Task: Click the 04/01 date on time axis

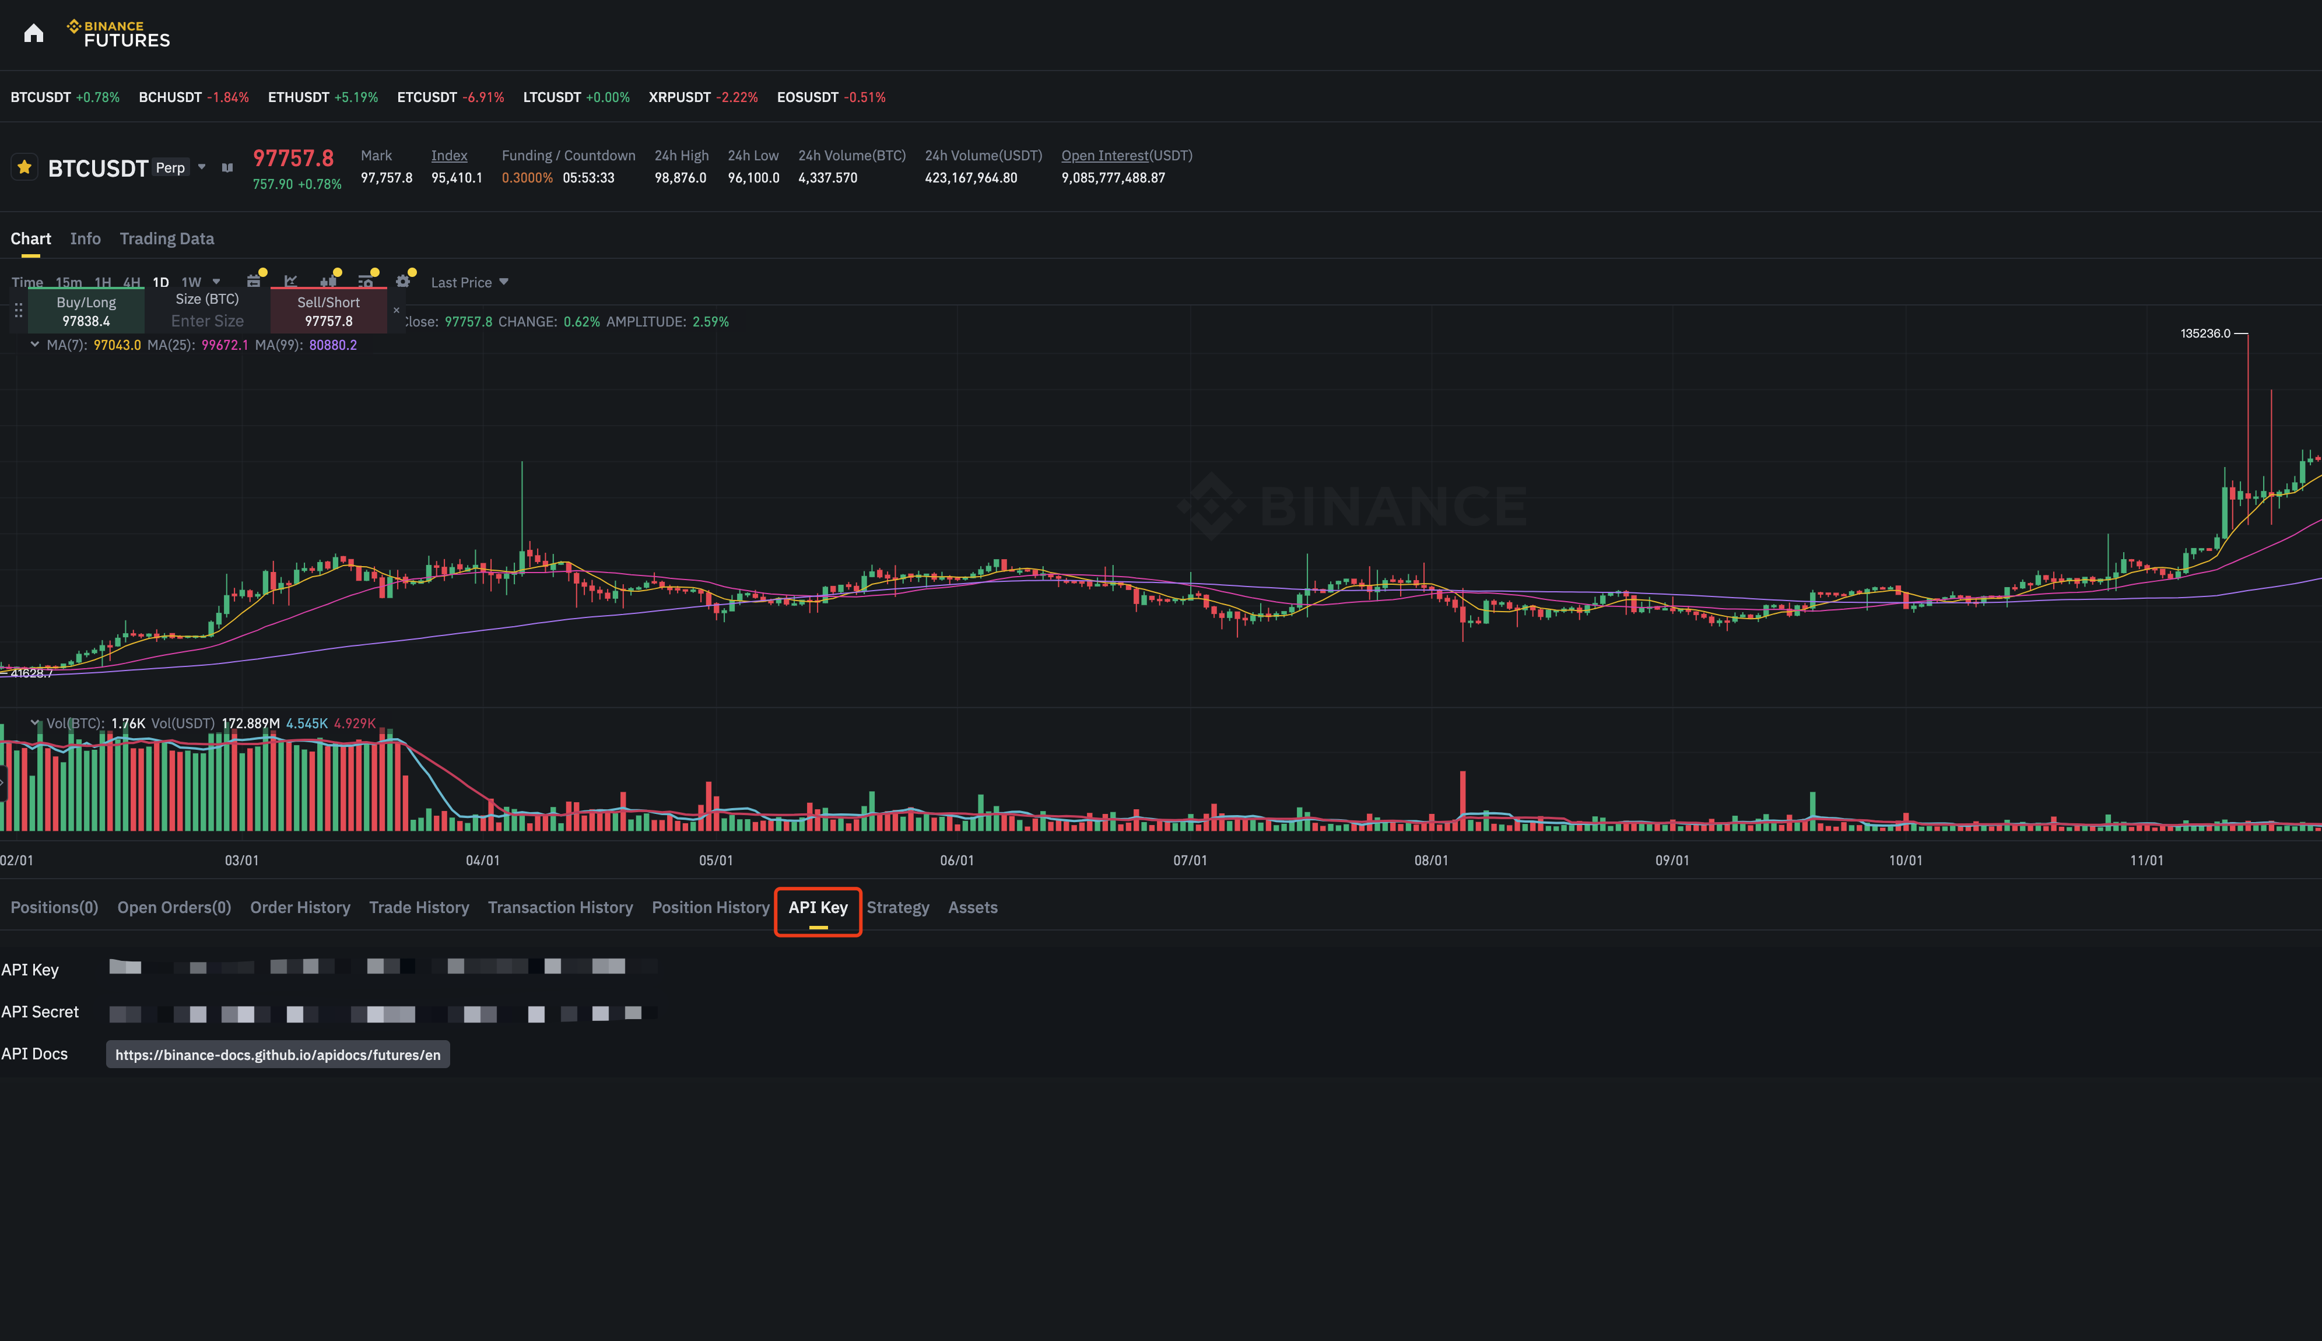Action: click(x=483, y=861)
